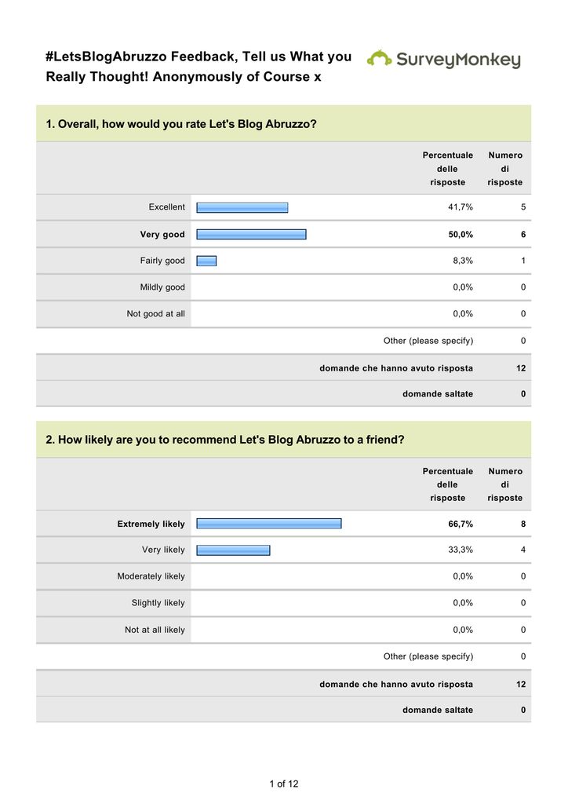
Task: Click the Extremely likely response bar
Action: (269, 524)
